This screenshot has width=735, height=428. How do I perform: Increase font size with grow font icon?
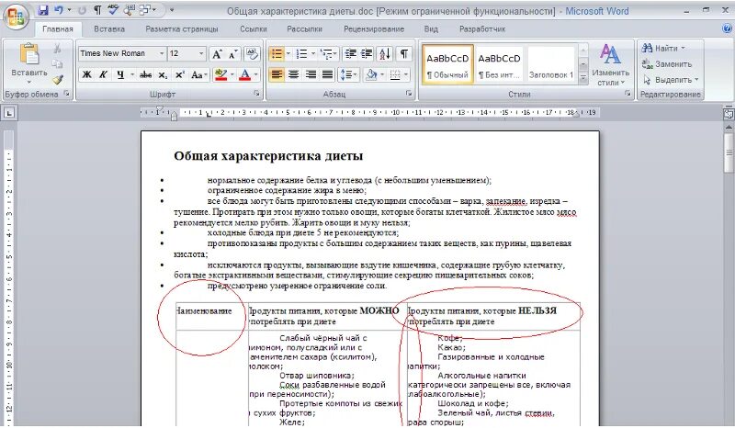click(x=217, y=54)
